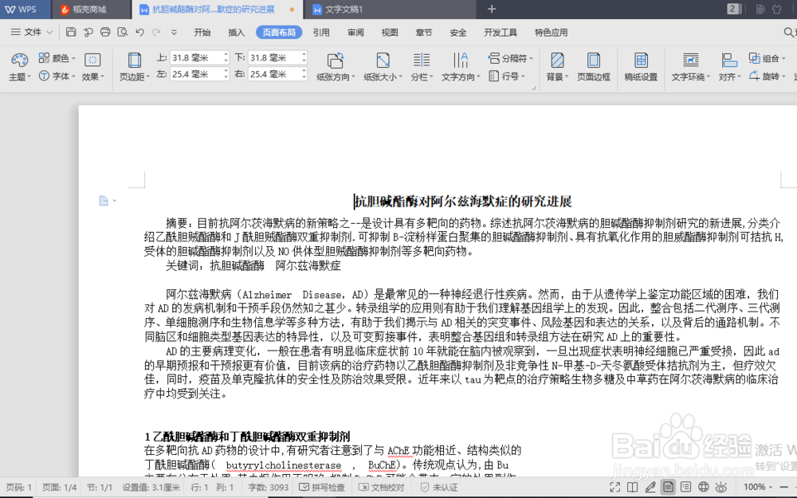Select the 纸张方向 (paper orientation) tool
Image resolution: width=797 pixels, height=498 pixels.
click(335, 66)
